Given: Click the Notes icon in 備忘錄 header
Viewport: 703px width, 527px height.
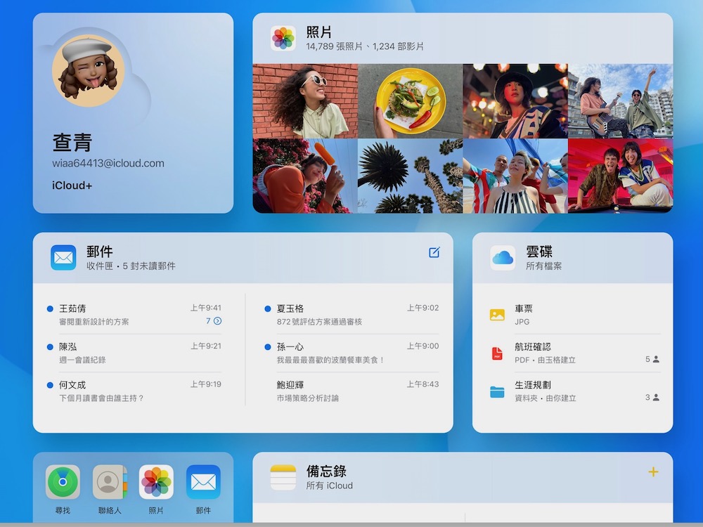Looking at the screenshot, I should 283,477.
